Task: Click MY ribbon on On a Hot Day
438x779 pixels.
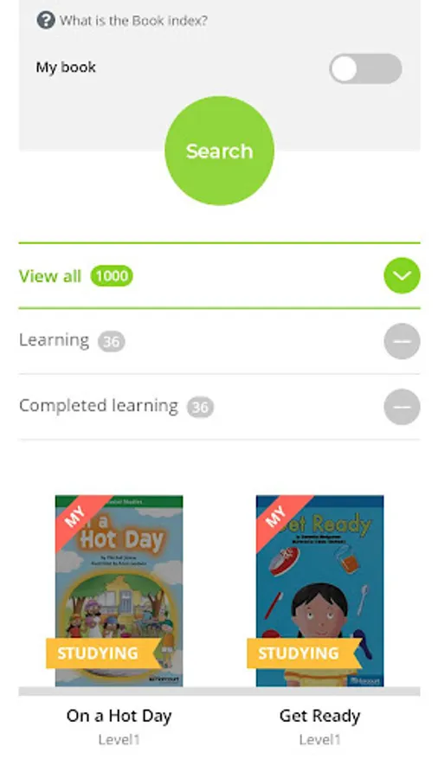Action: coord(77,517)
